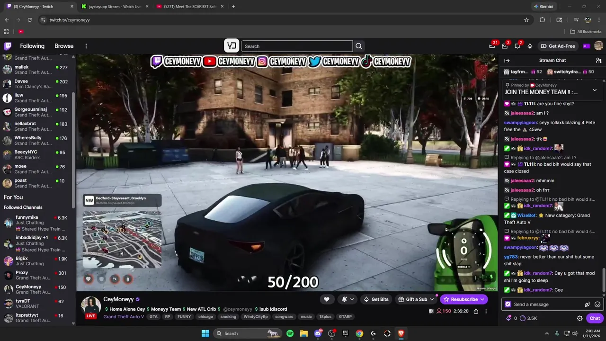The image size is (606, 341).
Task: Open the CeyMoneyy channel avatar
Action: pyautogui.click(x=90, y=306)
